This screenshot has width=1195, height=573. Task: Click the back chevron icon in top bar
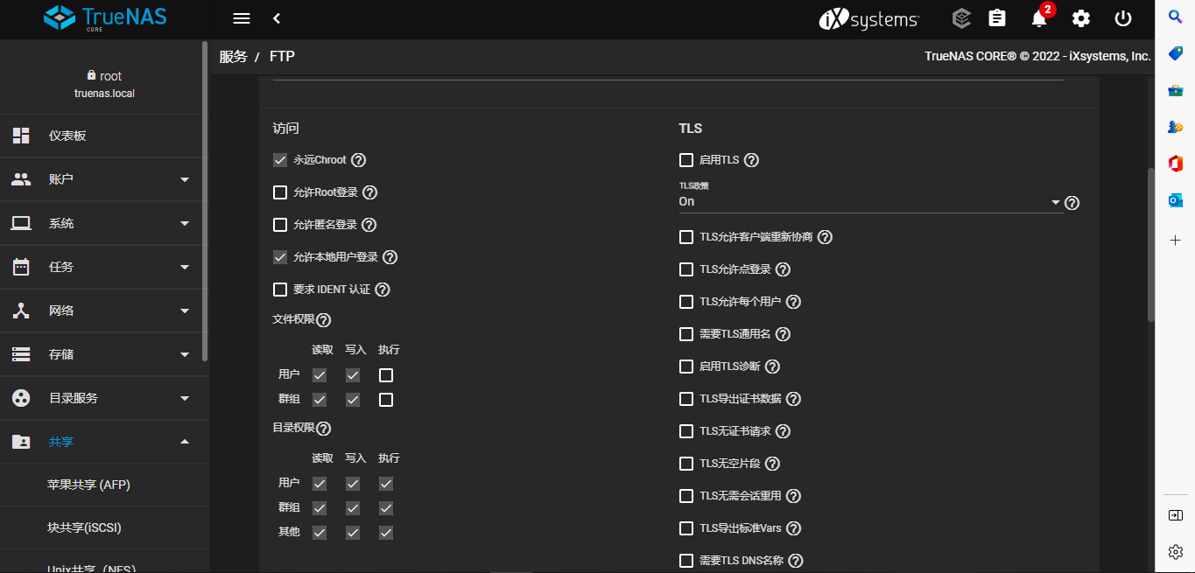[x=277, y=18]
